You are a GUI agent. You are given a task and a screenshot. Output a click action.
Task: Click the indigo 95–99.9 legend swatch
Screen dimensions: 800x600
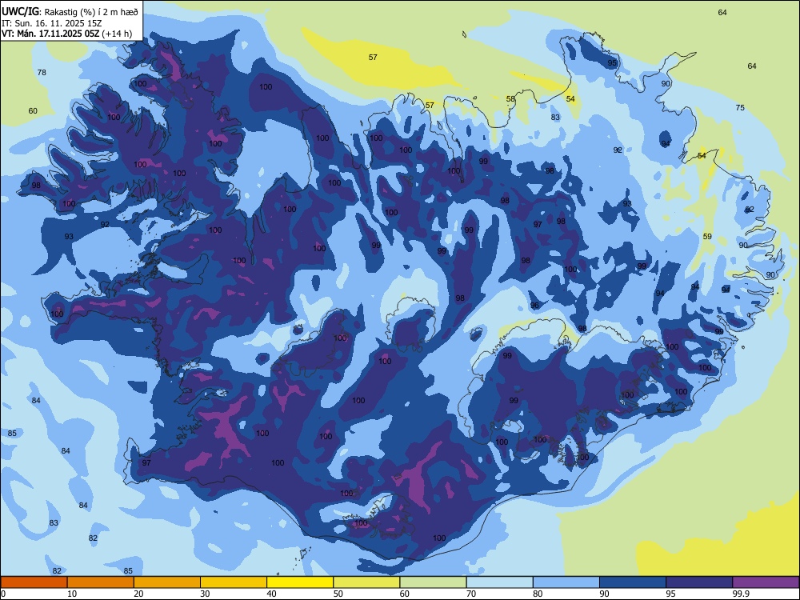(699, 582)
